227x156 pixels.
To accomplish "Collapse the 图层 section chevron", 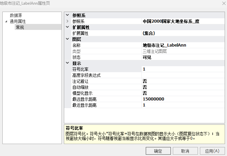I will pos(68,39).
